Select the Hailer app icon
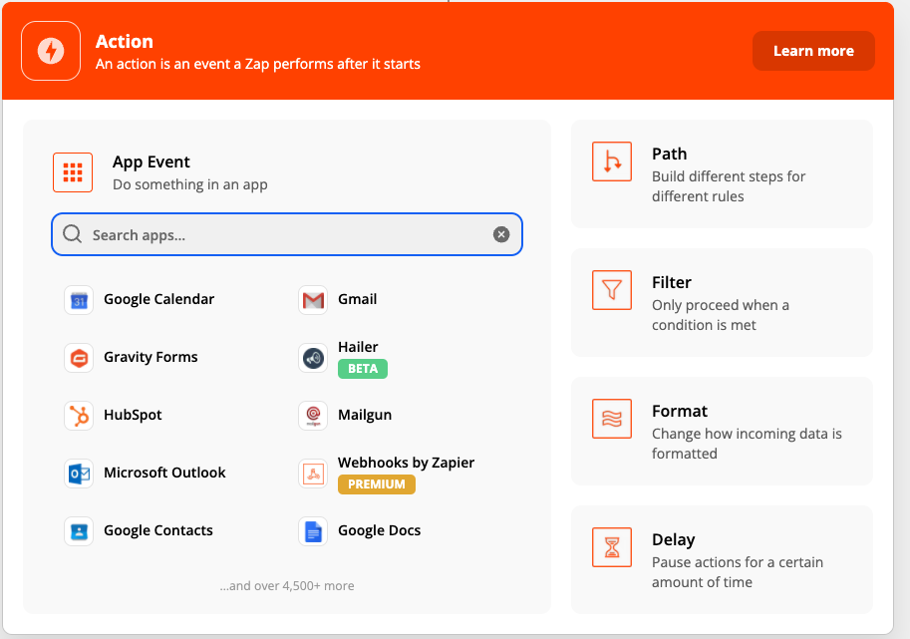Image resolution: width=910 pixels, height=639 pixels. (x=313, y=358)
